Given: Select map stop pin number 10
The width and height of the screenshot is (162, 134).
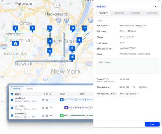Looking at the screenshot, I should coord(72,57).
